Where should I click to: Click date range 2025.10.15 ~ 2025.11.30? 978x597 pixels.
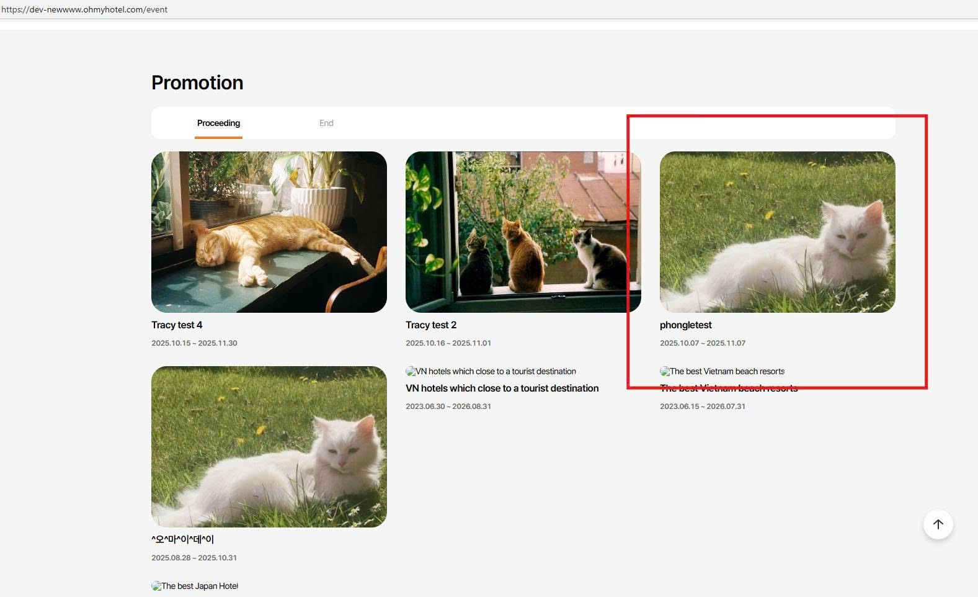(x=194, y=343)
